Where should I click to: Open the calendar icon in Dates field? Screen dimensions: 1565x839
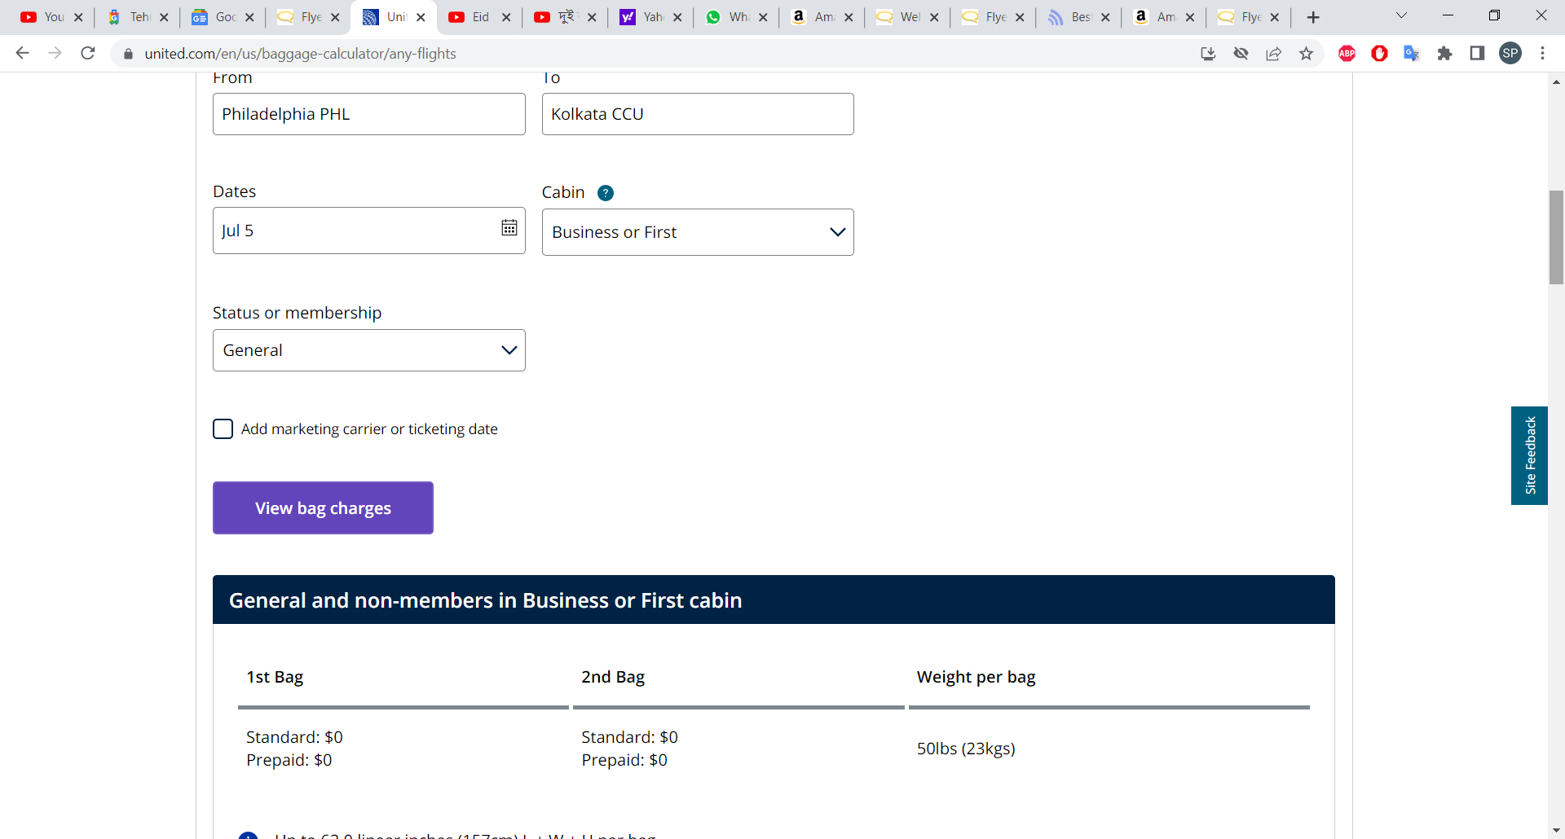click(509, 228)
